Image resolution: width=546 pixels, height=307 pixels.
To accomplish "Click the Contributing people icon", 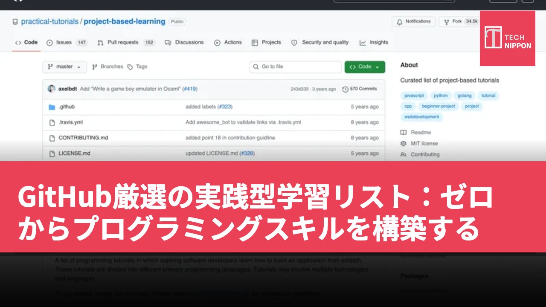I will coord(404,155).
